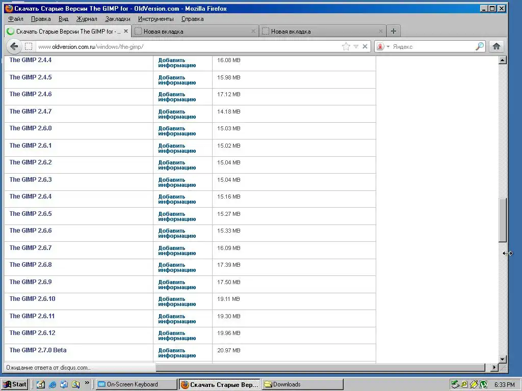
Task: Click the vertical scrollbar thumb
Action: [x=502, y=220]
